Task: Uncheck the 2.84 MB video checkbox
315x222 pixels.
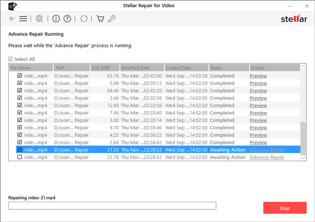Action: [20, 142]
